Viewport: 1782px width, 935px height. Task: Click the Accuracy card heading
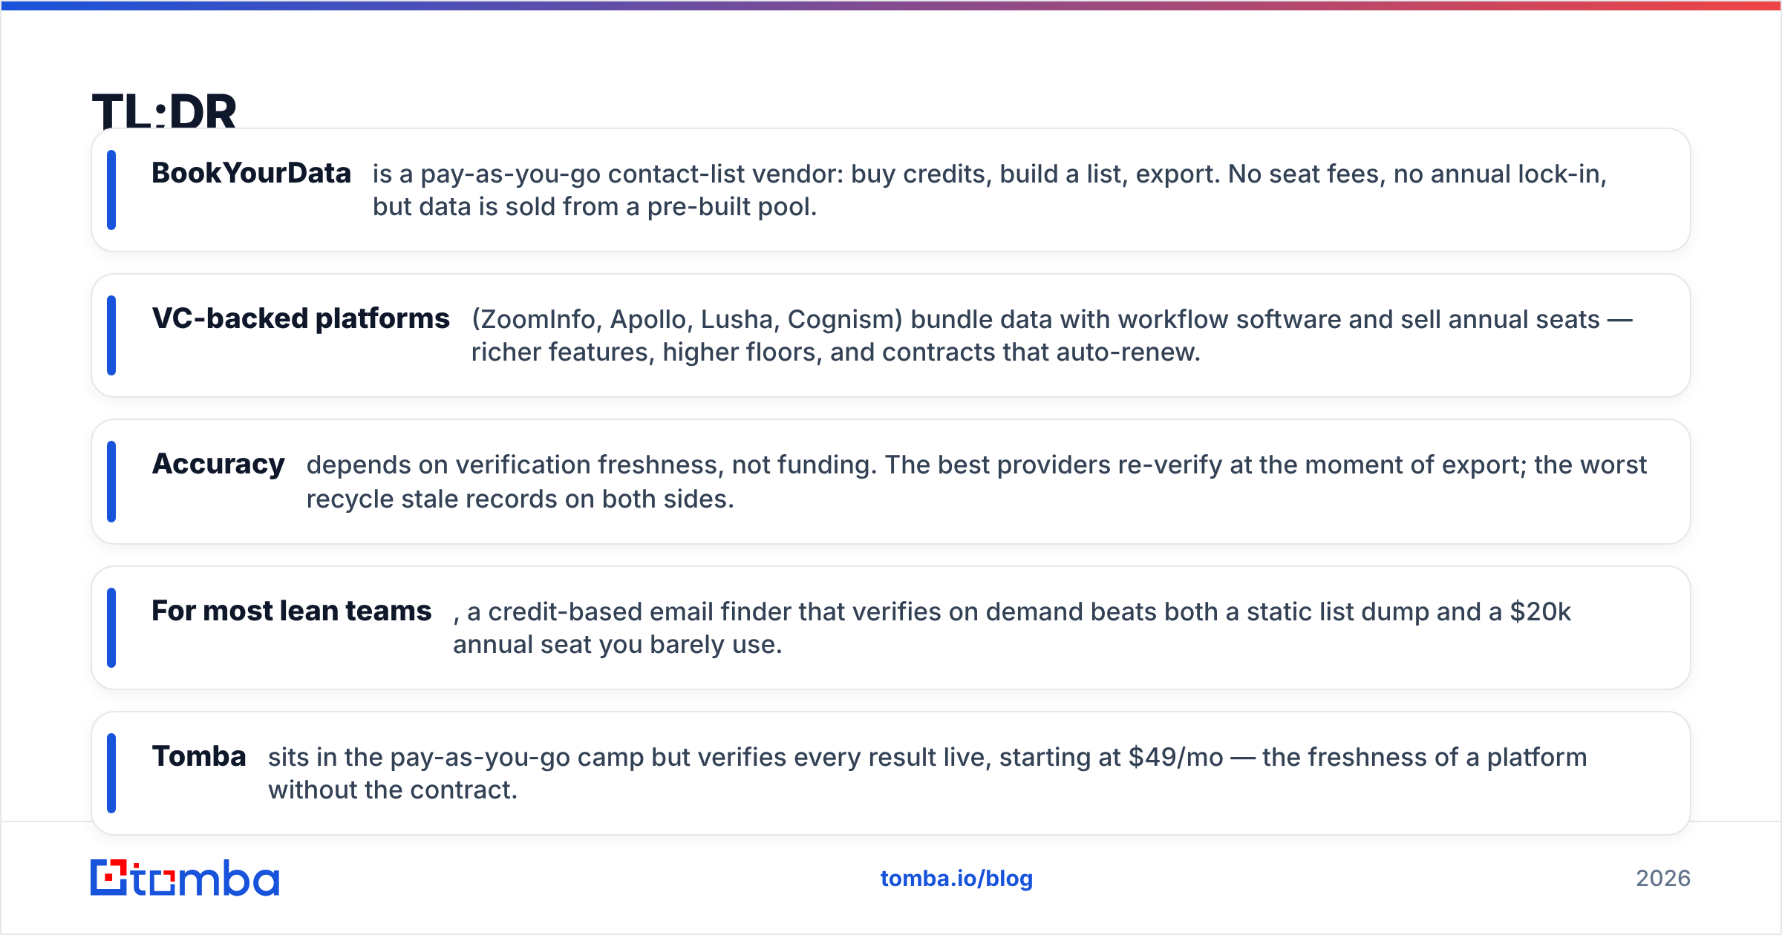click(218, 464)
